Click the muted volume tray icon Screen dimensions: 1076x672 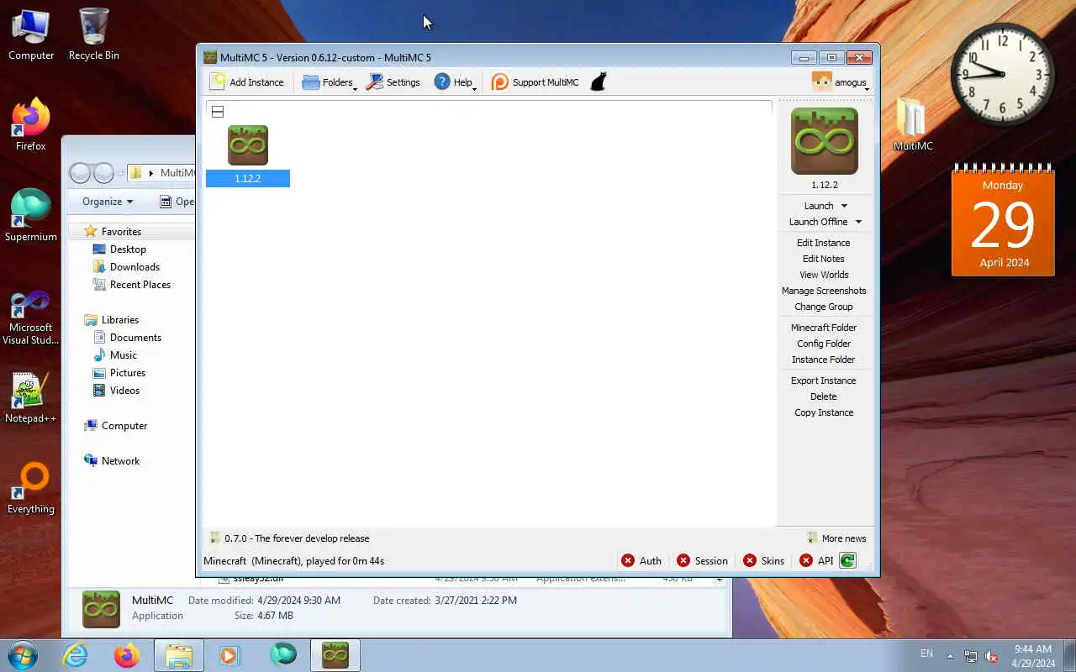point(991,655)
